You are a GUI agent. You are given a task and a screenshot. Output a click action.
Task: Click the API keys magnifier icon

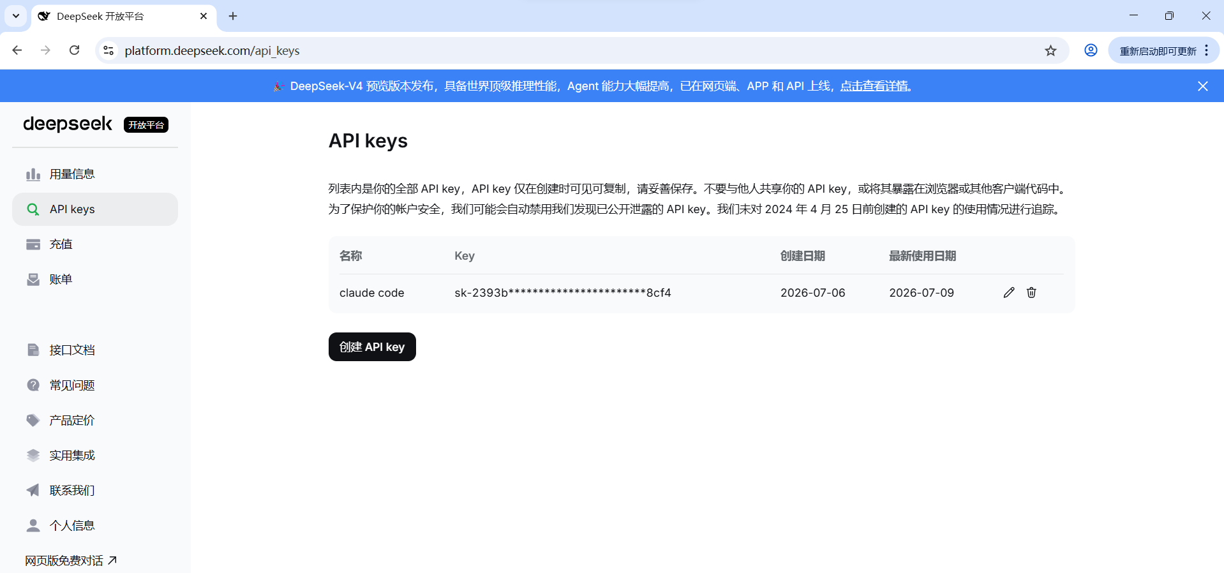pos(33,209)
